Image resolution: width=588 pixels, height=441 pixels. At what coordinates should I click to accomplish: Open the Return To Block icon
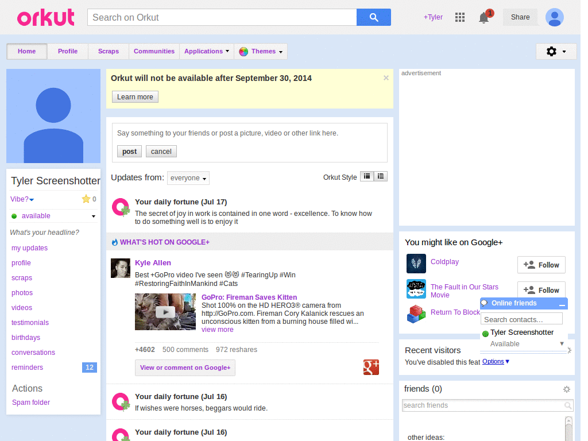[416, 314]
